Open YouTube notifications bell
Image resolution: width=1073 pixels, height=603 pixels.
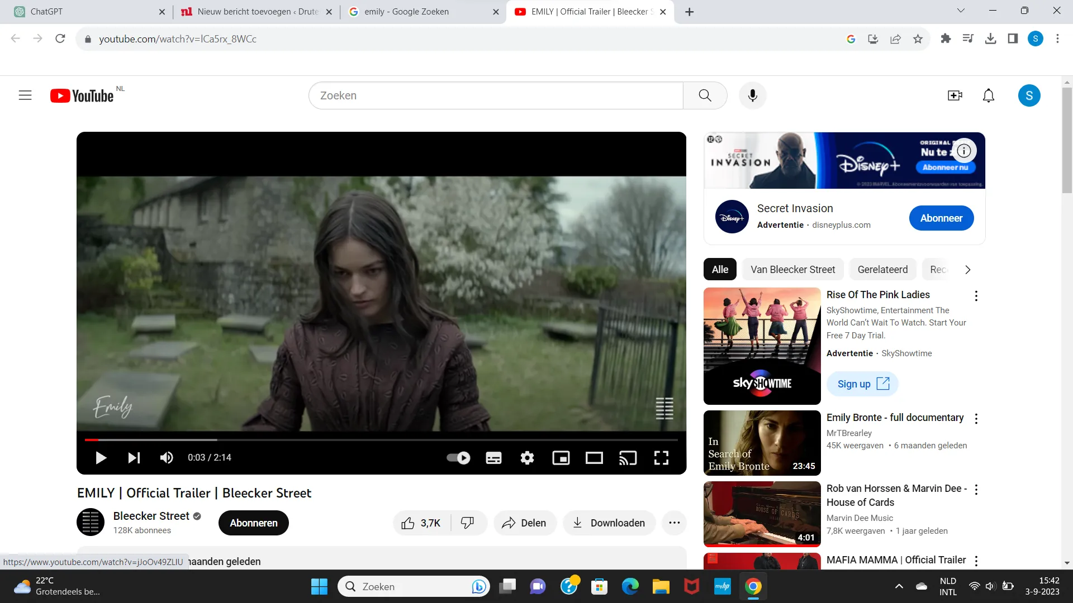[x=988, y=95]
